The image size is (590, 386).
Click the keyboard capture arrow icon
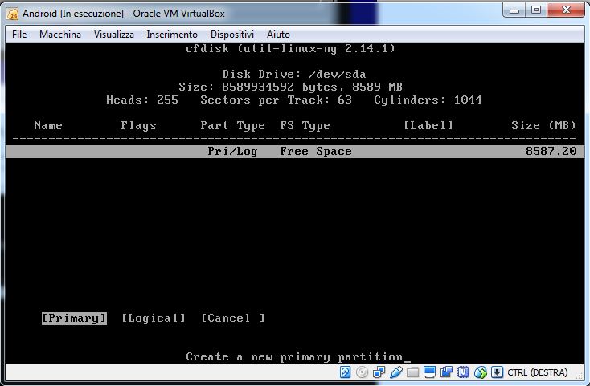click(x=498, y=372)
